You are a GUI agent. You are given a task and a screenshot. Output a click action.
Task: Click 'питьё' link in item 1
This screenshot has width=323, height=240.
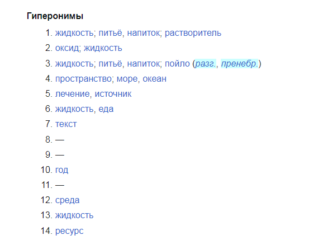click(x=110, y=33)
